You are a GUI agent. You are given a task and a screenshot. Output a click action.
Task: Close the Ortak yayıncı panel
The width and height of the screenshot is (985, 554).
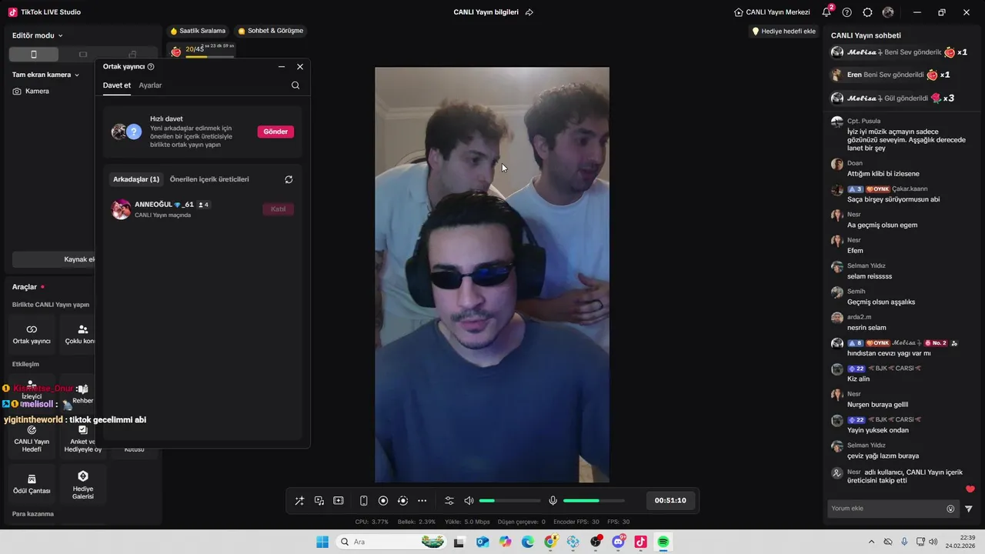point(300,67)
